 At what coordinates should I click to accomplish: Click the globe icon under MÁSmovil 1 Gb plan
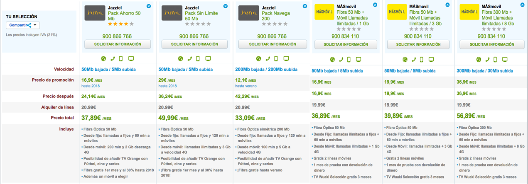[x=332, y=60]
